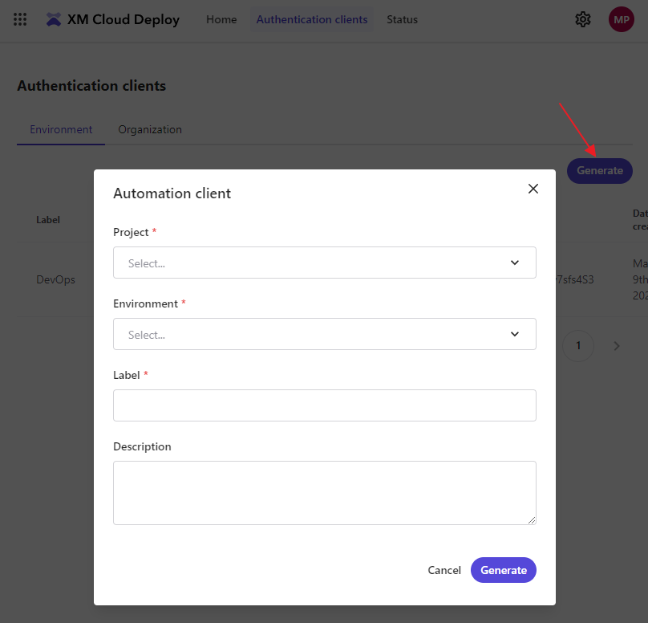648x623 pixels.
Task: Click the next page arrow in pagination
Action: point(616,345)
